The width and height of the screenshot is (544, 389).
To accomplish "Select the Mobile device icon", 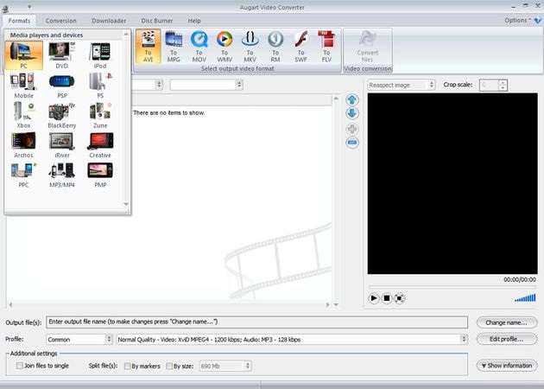I will point(24,86).
